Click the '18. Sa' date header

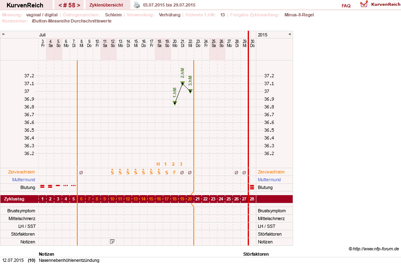(x=159, y=43)
